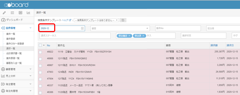Select case name 11/19 立替金 カナダ関税
The image size is (240, 95).
pos(84,52)
